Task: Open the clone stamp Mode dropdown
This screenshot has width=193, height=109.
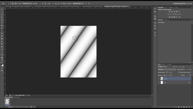Action: pyautogui.click(x=27, y=4)
